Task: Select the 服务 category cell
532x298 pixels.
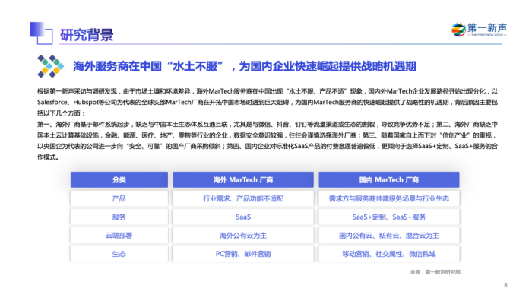Action: [x=119, y=217]
